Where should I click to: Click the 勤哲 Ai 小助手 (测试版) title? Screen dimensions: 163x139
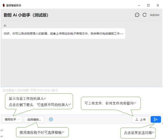click(x=26, y=15)
